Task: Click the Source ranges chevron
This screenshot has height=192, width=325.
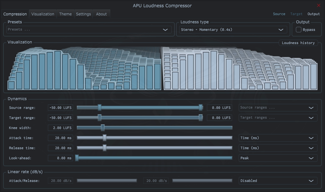Action: point(311,107)
